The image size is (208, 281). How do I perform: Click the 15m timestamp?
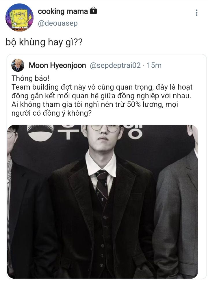click(154, 65)
